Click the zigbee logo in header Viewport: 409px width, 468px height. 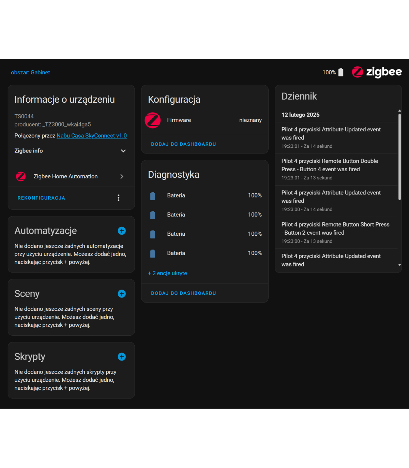tap(377, 72)
